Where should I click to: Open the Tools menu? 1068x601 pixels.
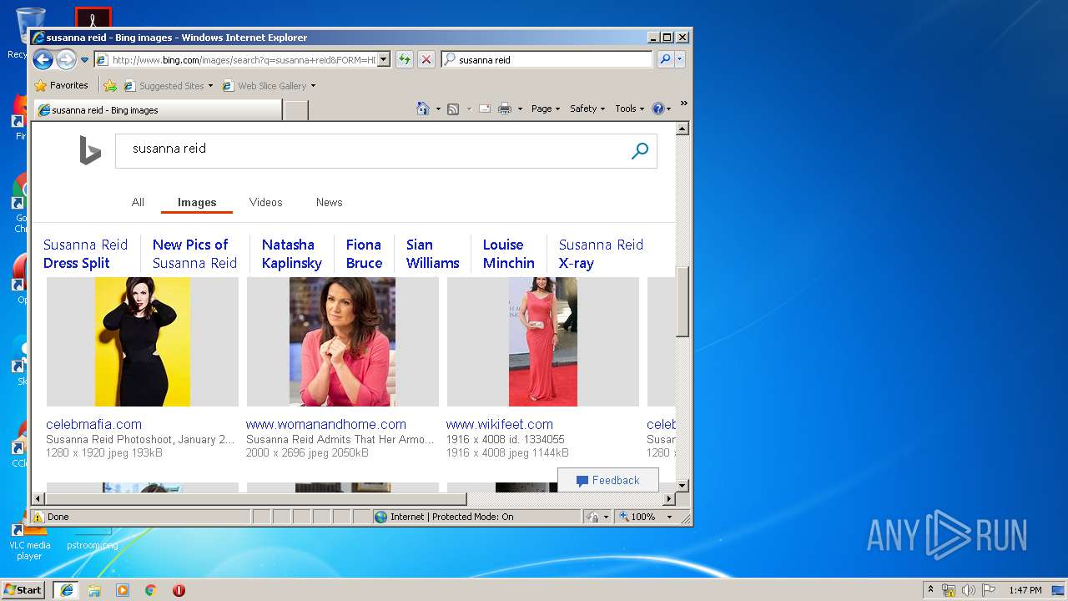[630, 109]
